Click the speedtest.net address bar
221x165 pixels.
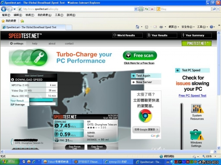coord(76,9)
